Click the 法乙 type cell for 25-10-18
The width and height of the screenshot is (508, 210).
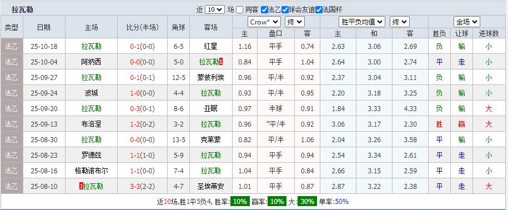pyautogui.click(x=11, y=46)
